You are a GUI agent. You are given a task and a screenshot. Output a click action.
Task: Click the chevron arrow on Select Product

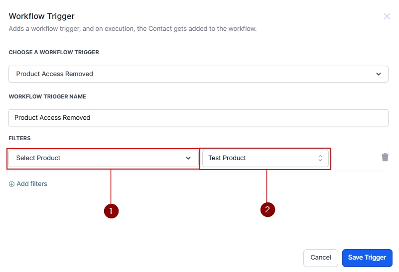point(188,158)
